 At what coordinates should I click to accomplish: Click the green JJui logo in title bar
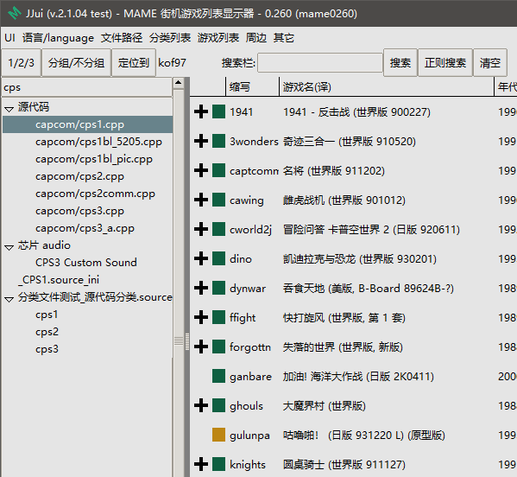15,13
